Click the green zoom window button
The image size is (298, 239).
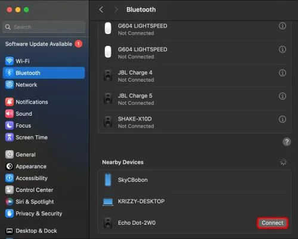click(26, 10)
